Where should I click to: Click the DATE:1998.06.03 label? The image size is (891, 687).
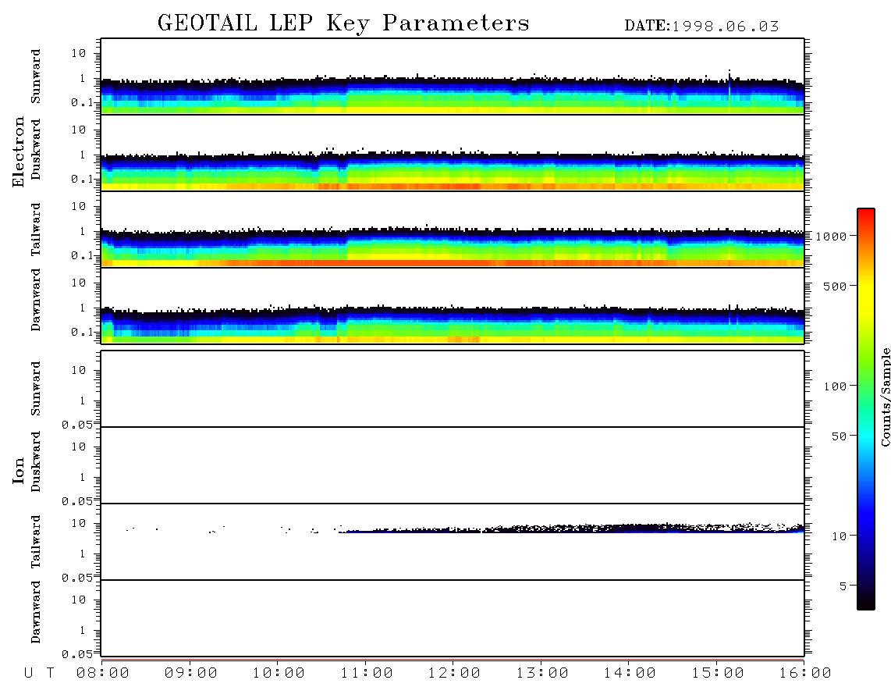(x=701, y=27)
